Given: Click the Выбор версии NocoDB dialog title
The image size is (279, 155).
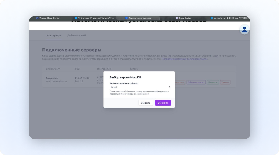Looking at the screenshot, I should click(126, 77).
